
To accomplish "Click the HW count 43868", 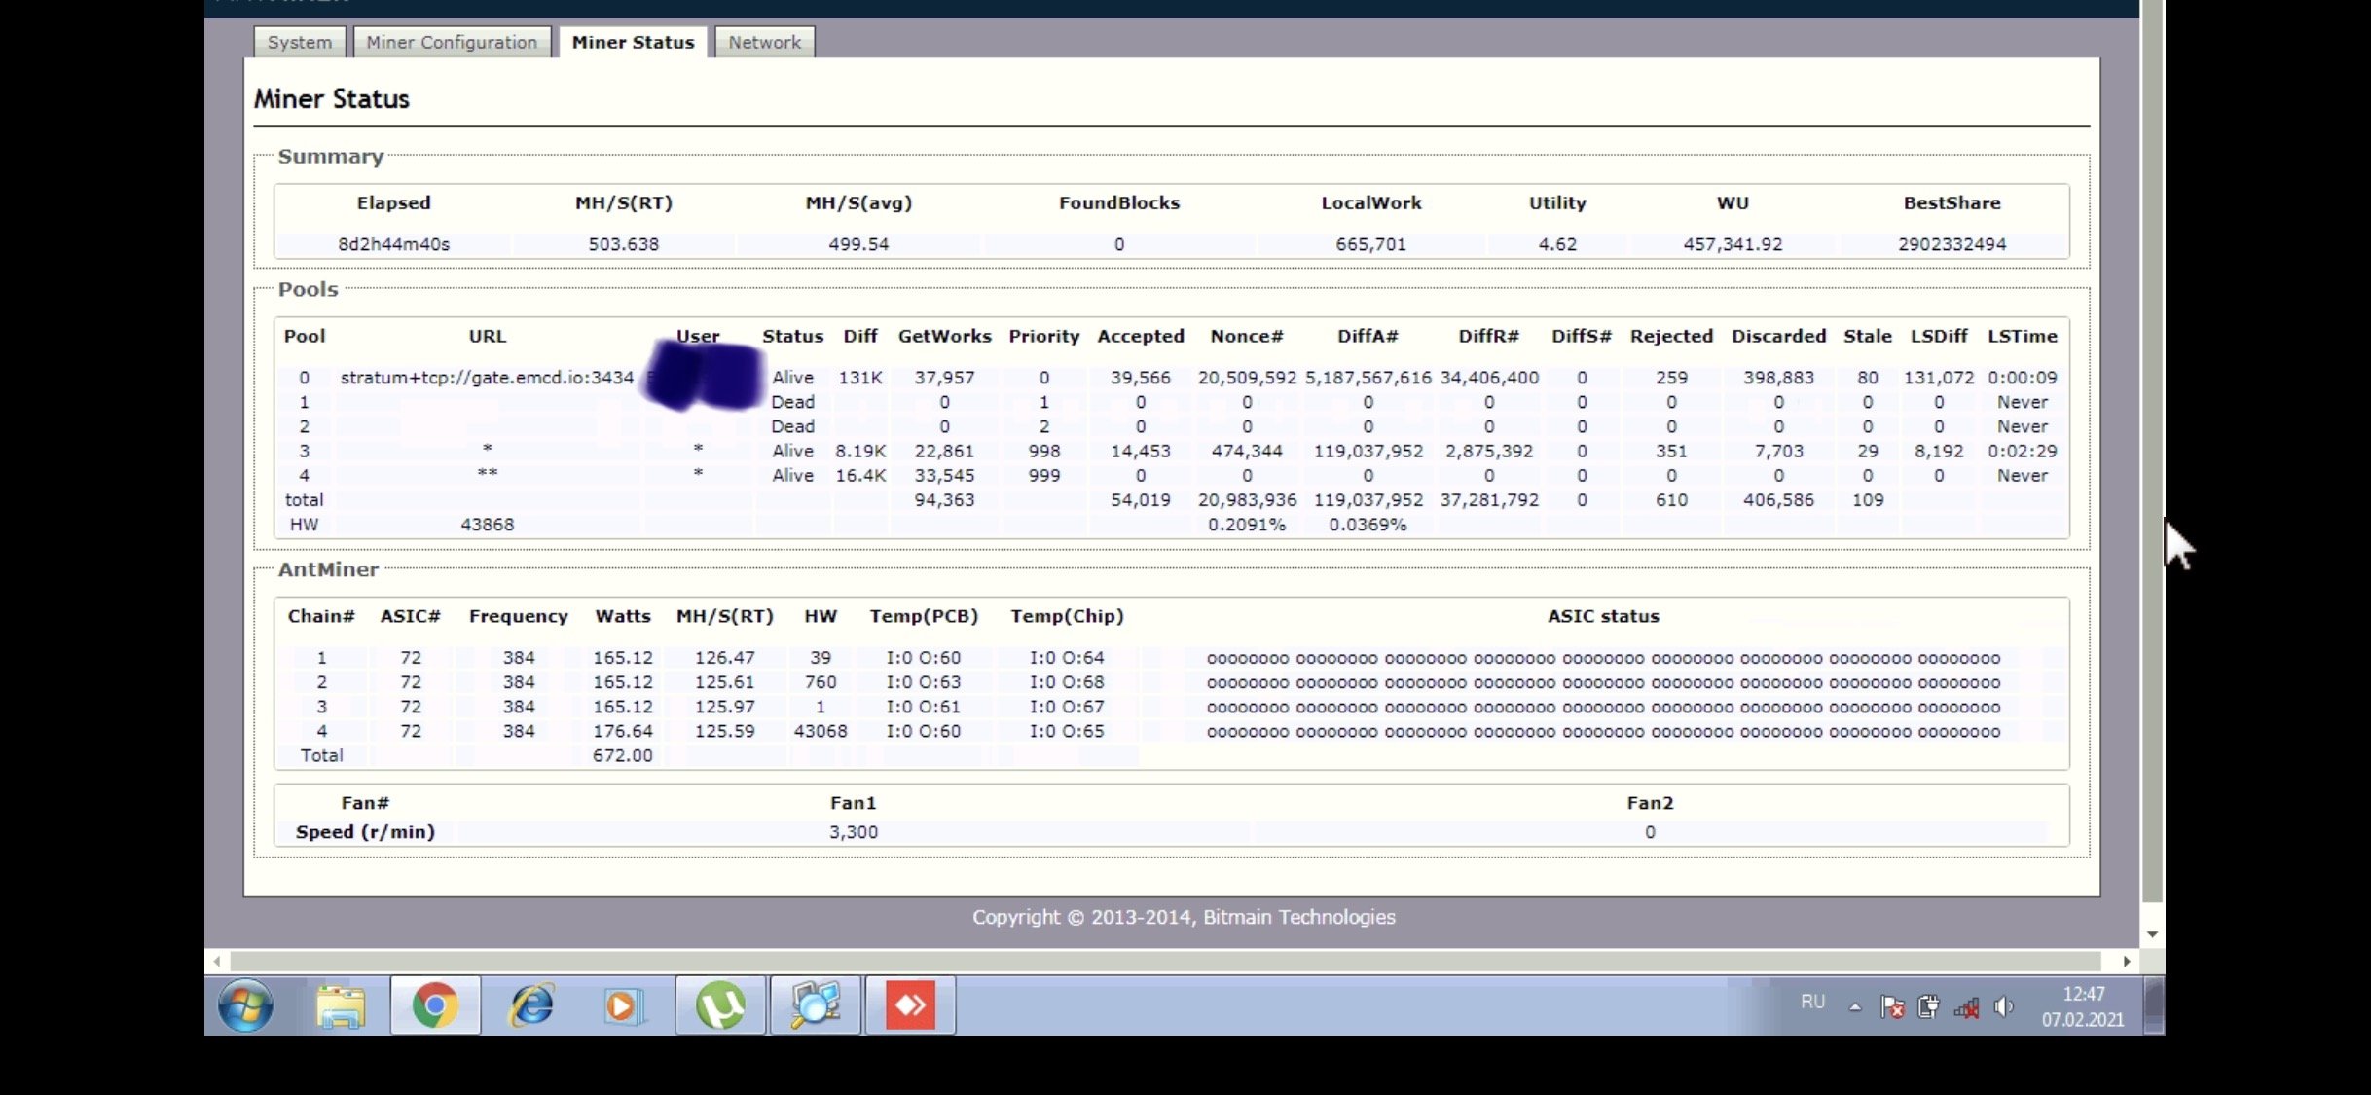I will (x=487, y=525).
